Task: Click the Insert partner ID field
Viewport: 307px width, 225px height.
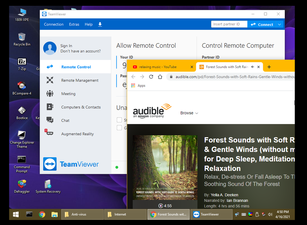Action: pos(229,24)
